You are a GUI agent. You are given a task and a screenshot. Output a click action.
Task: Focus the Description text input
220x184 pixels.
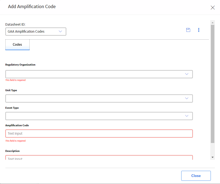coord(99,158)
